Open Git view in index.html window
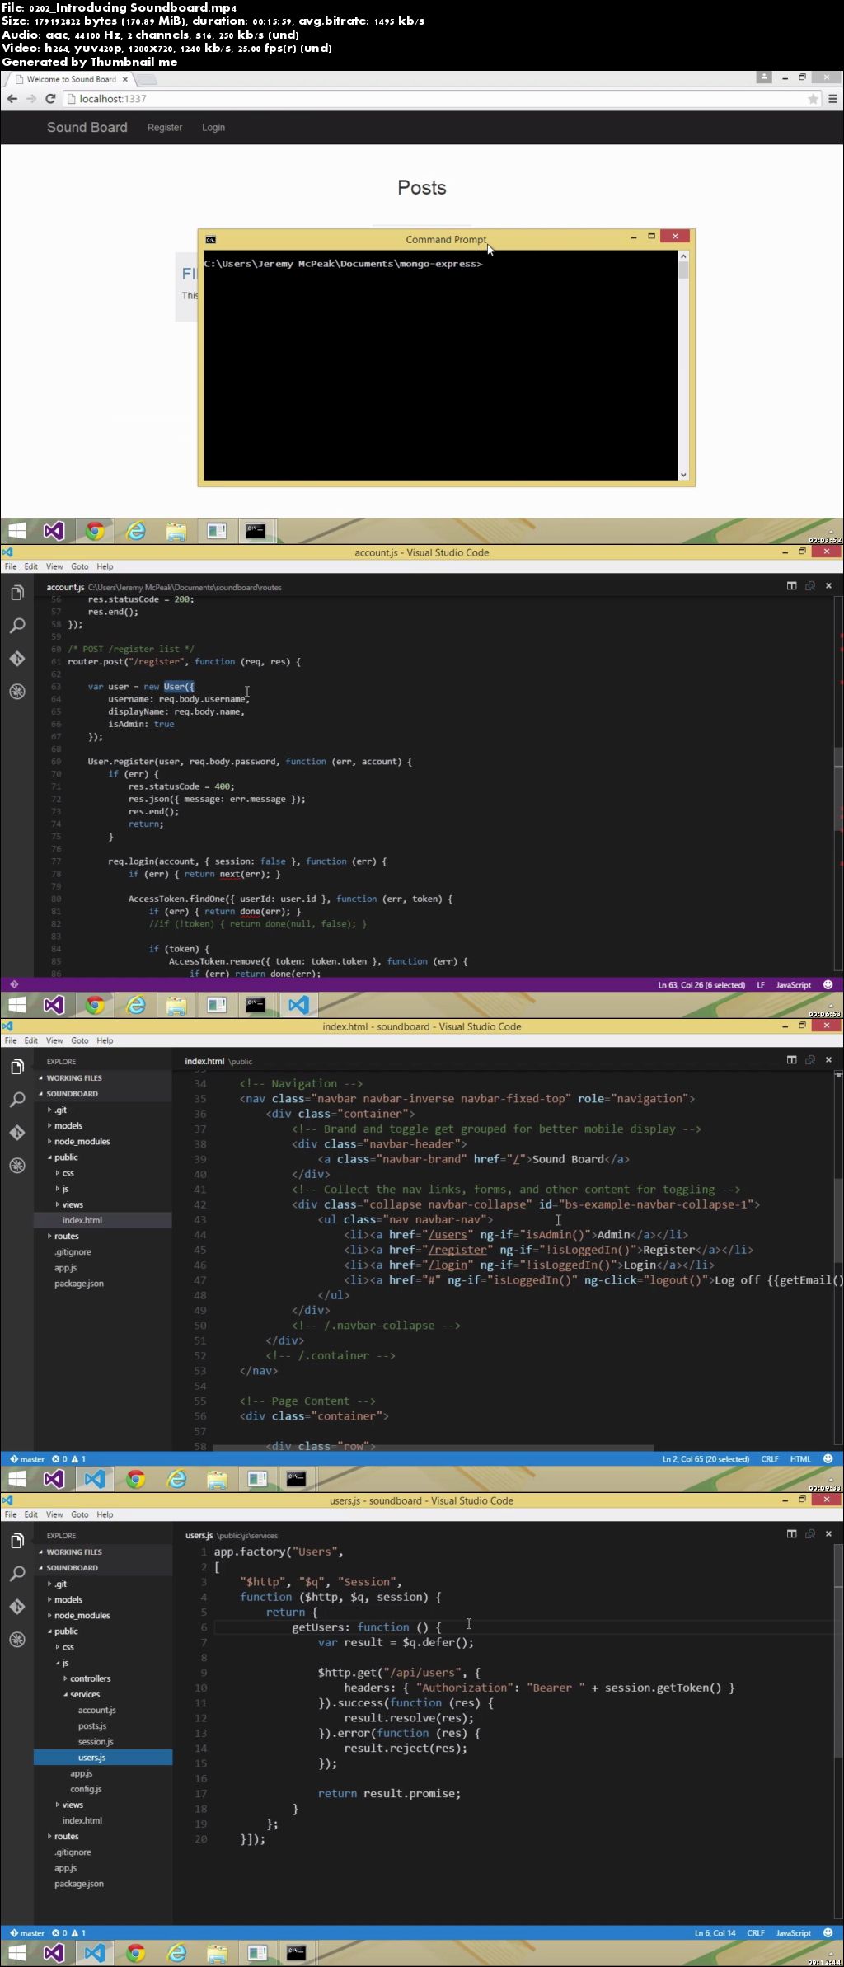844x1967 pixels. (x=16, y=1133)
